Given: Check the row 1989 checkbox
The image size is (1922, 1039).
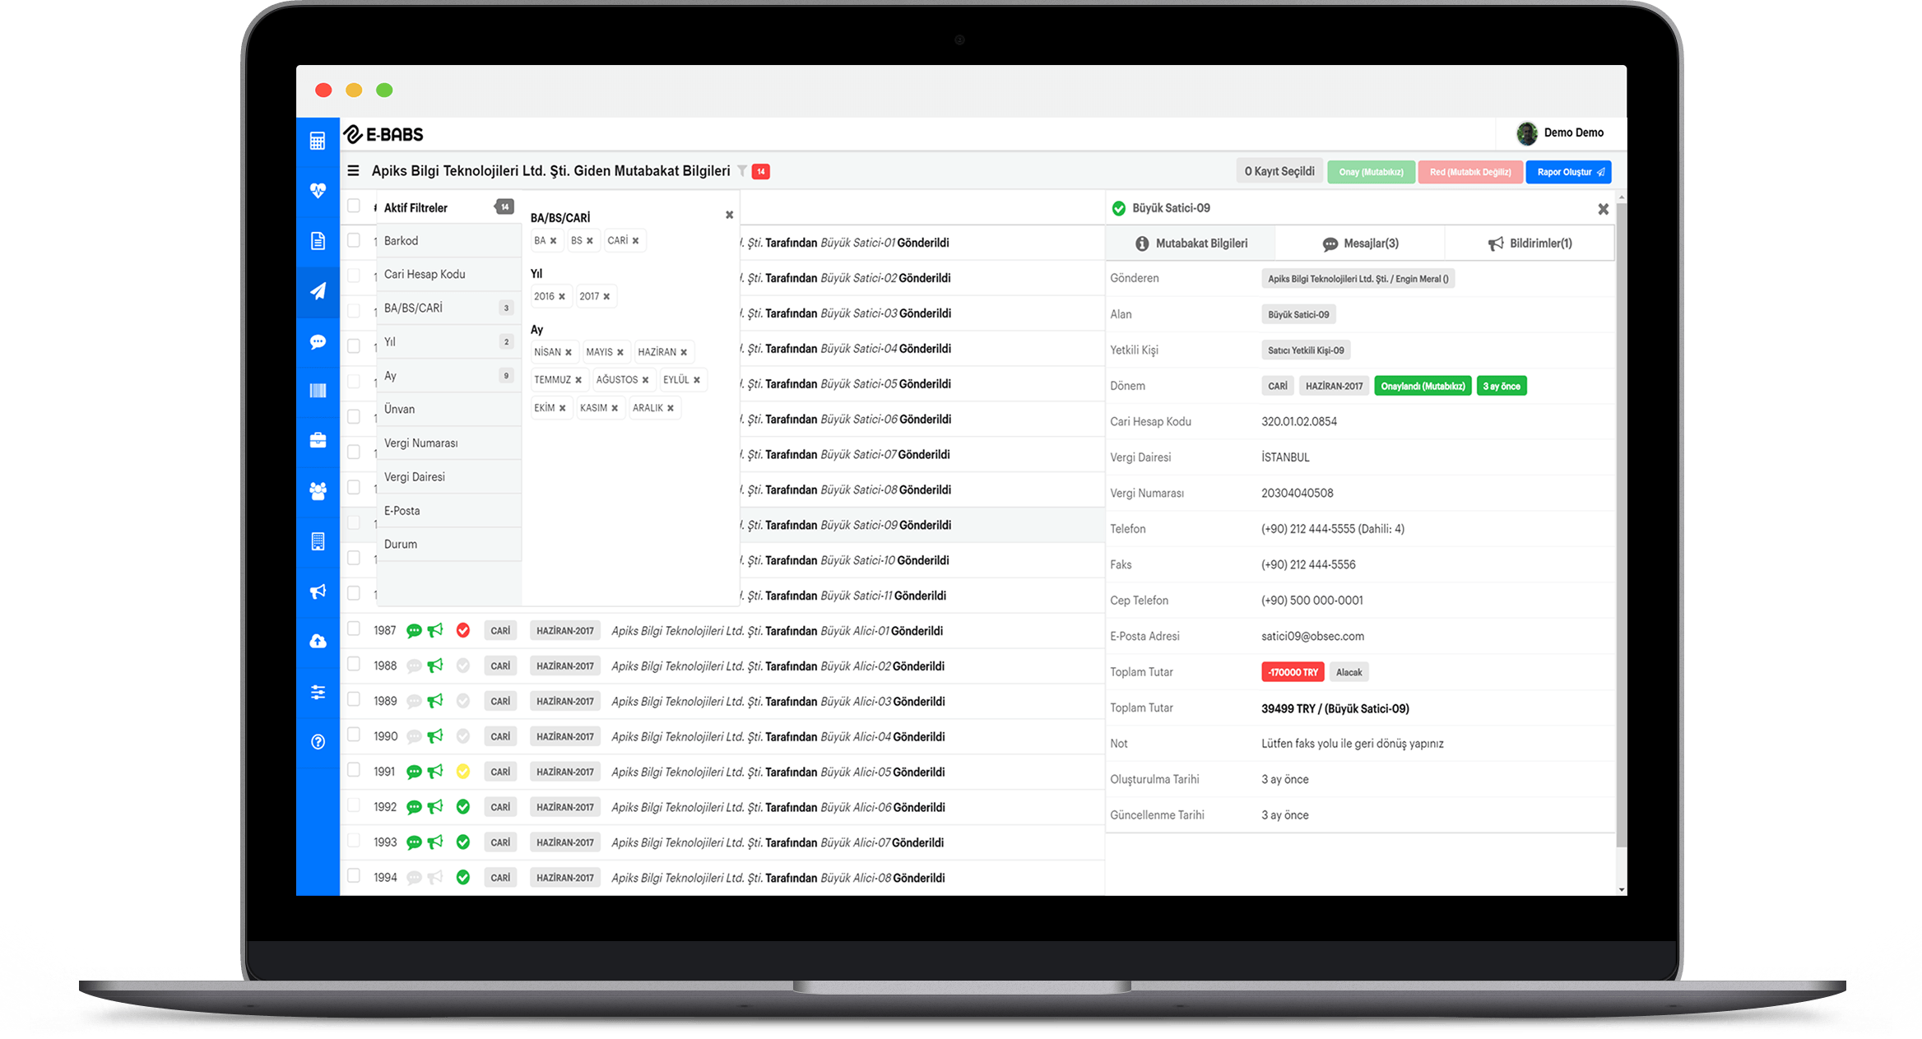Looking at the screenshot, I should coord(354,699).
